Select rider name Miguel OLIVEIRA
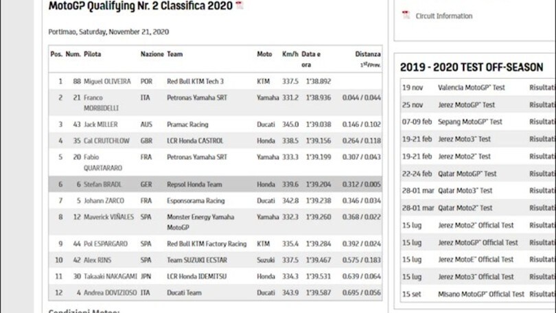The height and width of the screenshot is (313, 556). click(107, 81)
